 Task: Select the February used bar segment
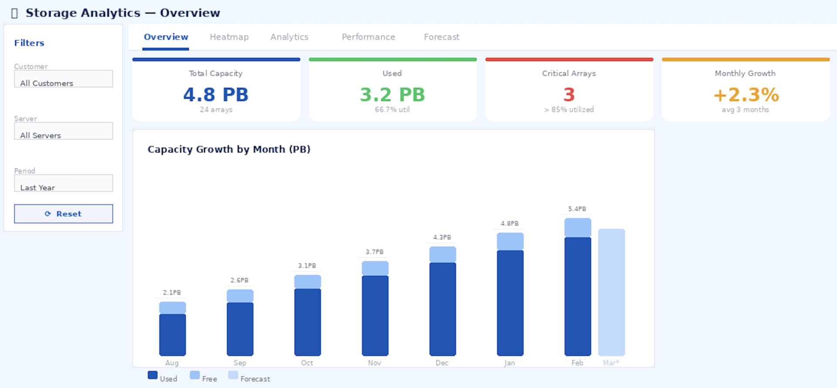[578, 296]
